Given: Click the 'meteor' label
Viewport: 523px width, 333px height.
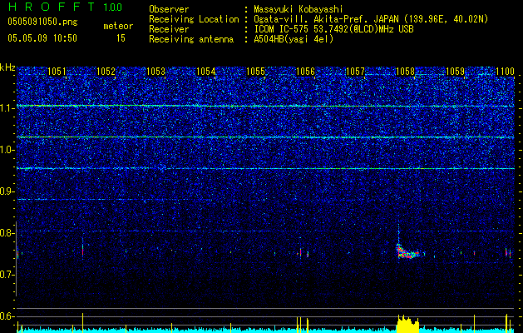Looking at the screenshot, I should (x=118, y=26).
